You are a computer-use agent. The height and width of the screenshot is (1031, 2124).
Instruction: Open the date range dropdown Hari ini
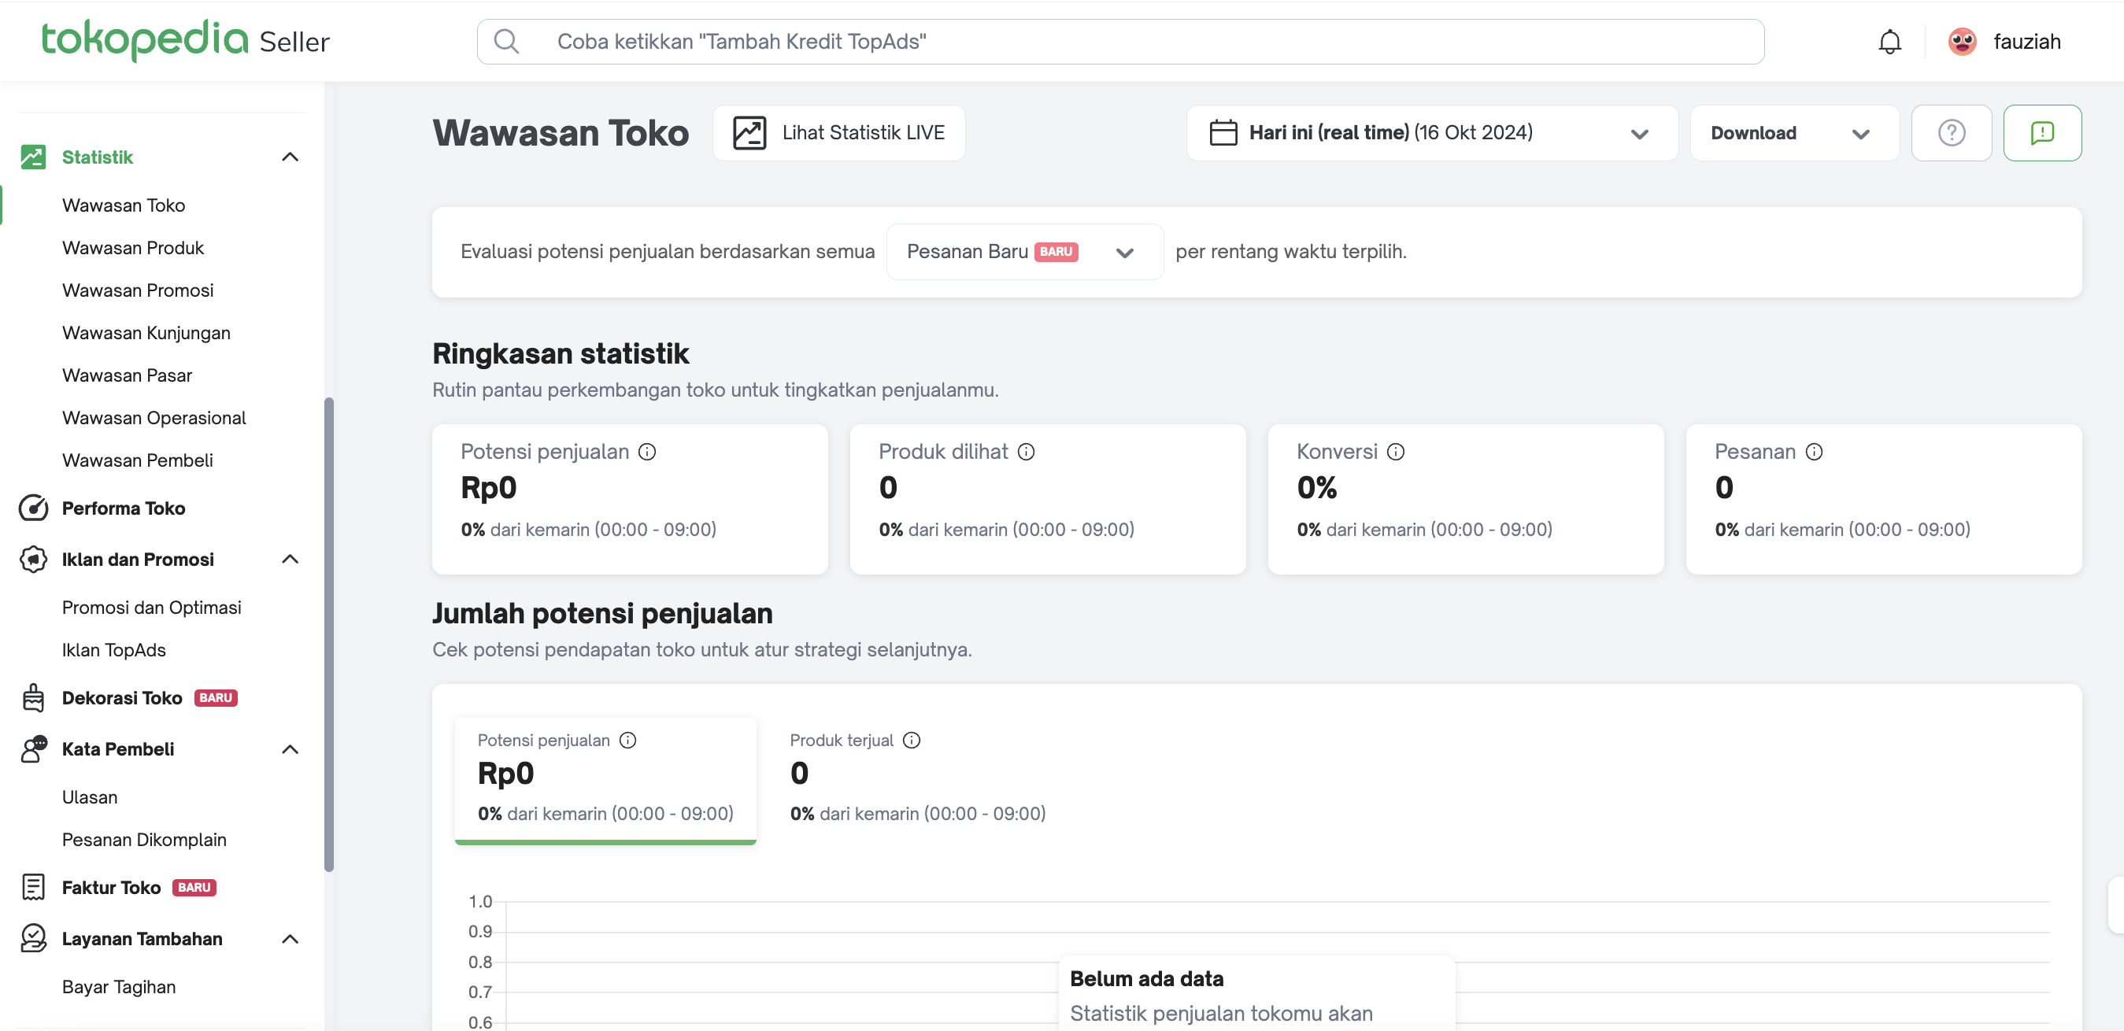(1430, 133)
